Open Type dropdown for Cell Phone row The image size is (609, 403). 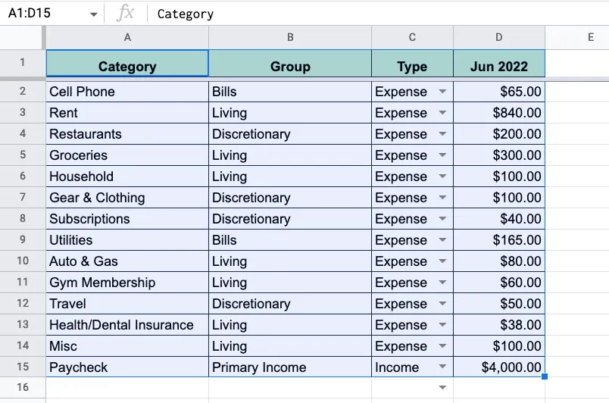coord(442,92)
